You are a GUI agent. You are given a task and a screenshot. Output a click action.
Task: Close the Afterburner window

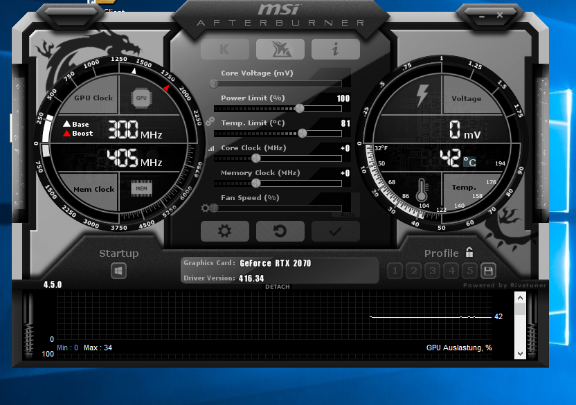click(500, 15)
